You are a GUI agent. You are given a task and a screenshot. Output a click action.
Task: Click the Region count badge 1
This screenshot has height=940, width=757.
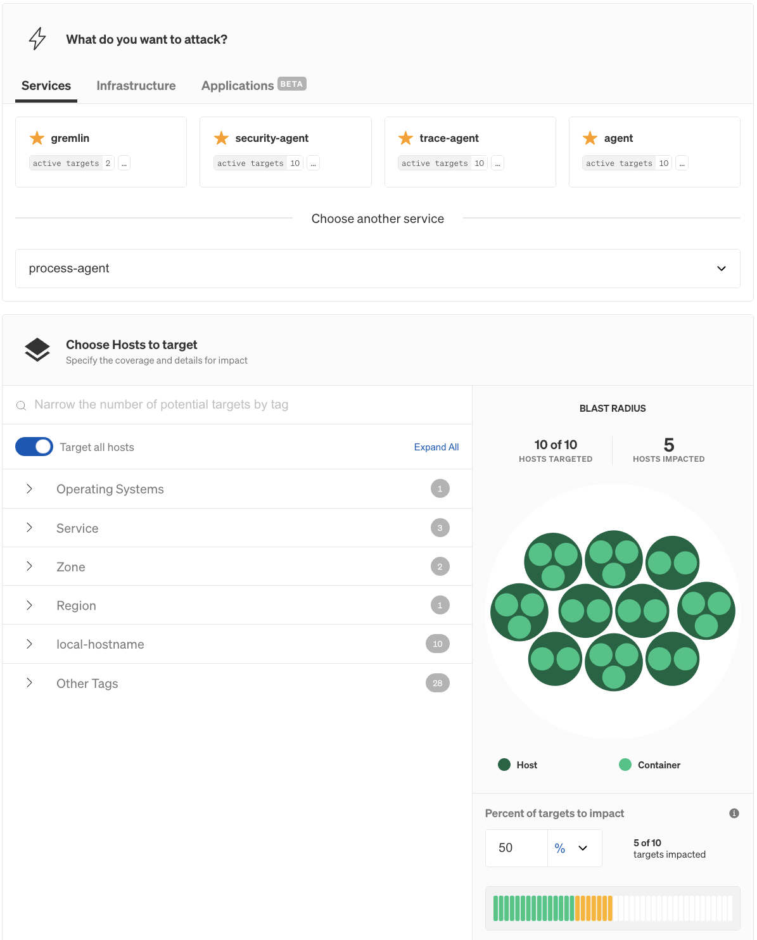pyautogui.click(x=440, y=606)
